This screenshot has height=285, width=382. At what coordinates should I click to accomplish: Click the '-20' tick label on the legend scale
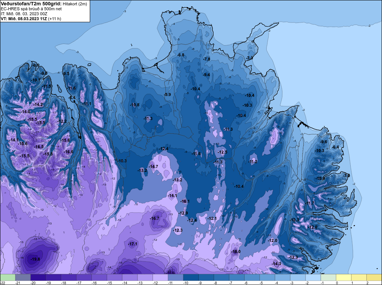click(33, 283)
